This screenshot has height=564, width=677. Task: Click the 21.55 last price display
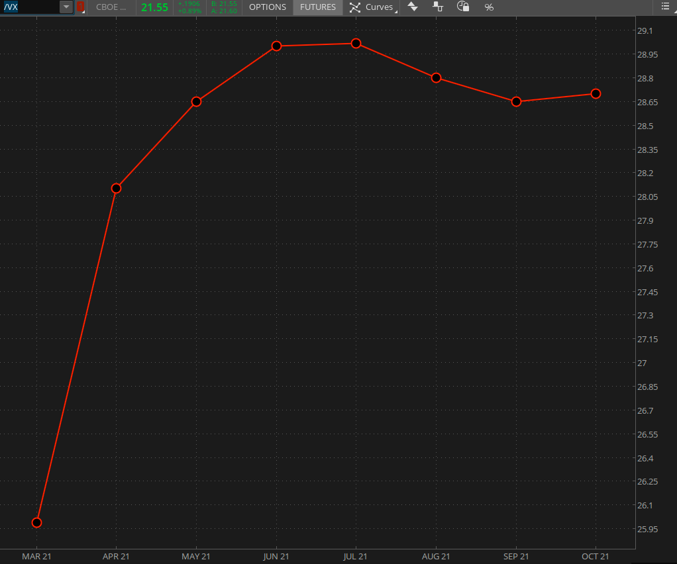pos(154,7)
